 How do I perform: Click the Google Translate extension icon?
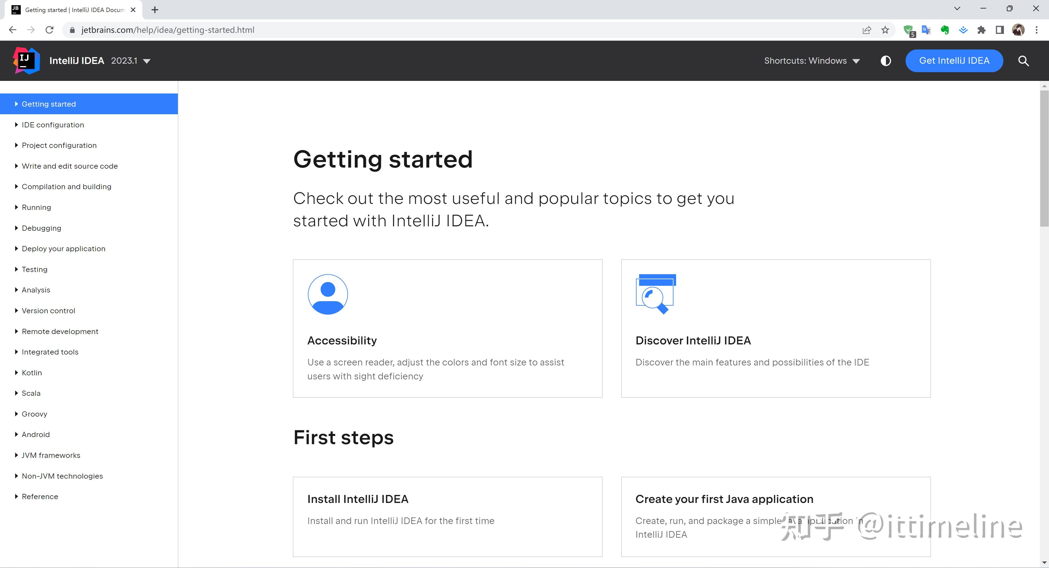pyautogui.click(x=926, y=30)
